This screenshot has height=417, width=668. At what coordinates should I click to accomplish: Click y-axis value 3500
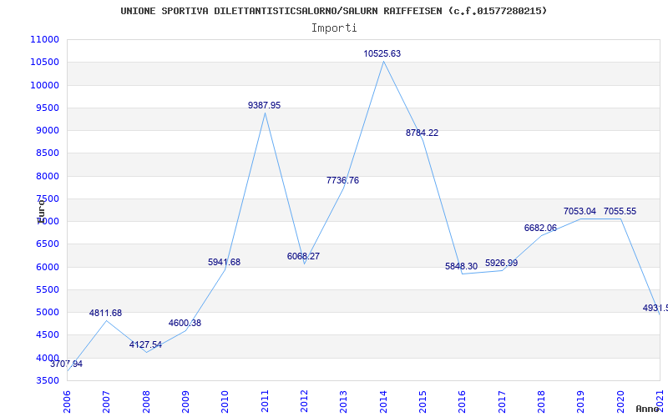[47, 381]
